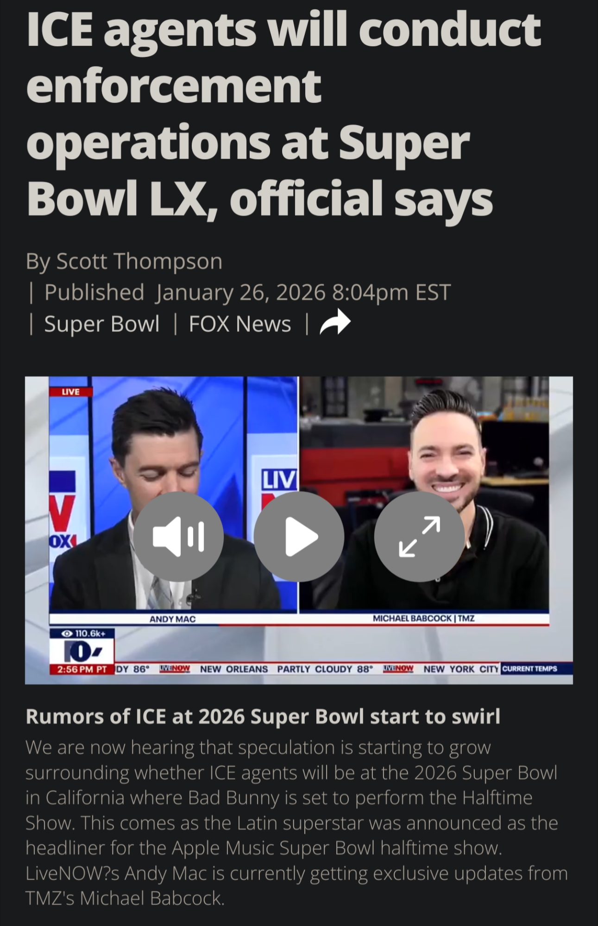Click the channel logo above the time badge
The image size is (598, 926).
tap(82, 651)
